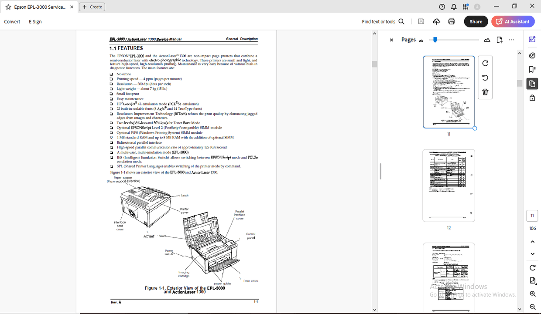Open the AI Assistant button
The width and height of the screenshot is (541, 314).
(513, 21)
